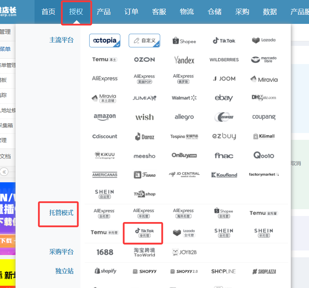Open TikTok 全托管 managed mode
Screen dimensions: 309x288
point(145,233)
